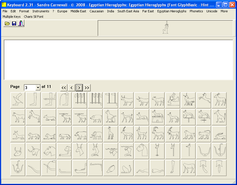Open the Egyptian Hieroglyphs menu
The height and width of the screenshot is (185, 237).
pyautogui.click(x=172, y=11)
